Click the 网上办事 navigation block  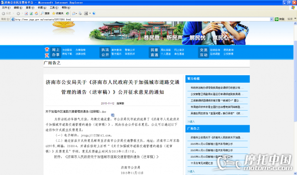point(56,52)
